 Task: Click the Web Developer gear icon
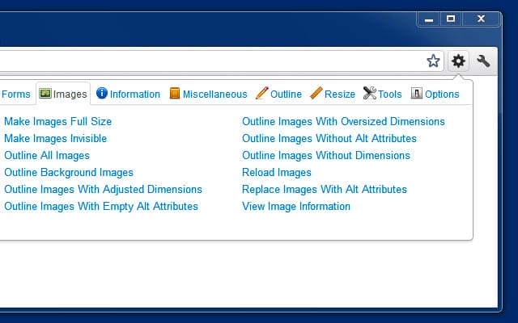(459, 61)
